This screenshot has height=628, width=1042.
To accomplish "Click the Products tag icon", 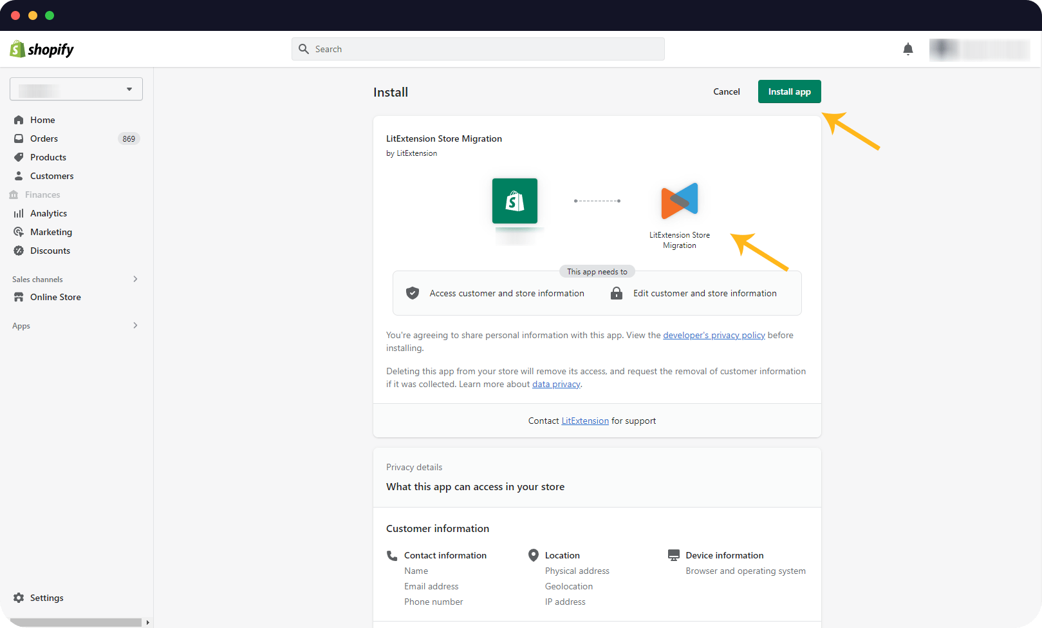I will (x=19, y=157).
